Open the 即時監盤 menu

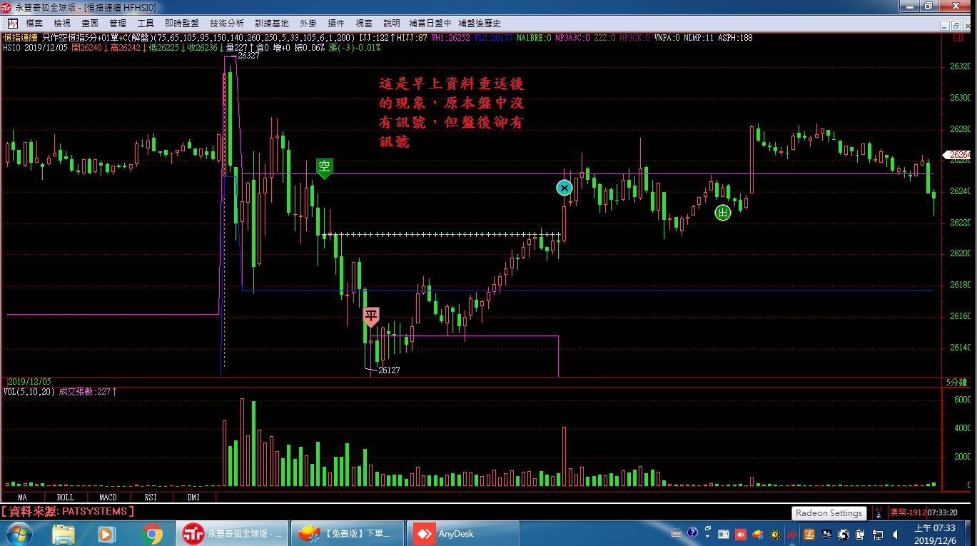point(182,24)
